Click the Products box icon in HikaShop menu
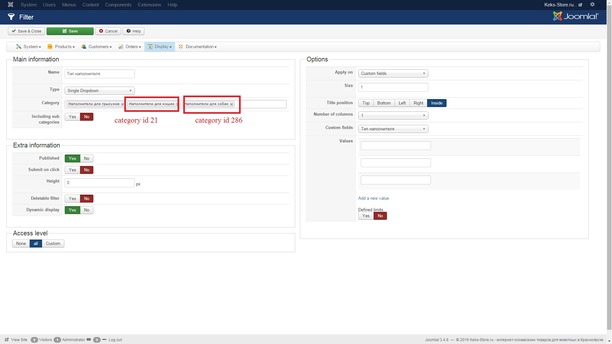 [50, 47]
